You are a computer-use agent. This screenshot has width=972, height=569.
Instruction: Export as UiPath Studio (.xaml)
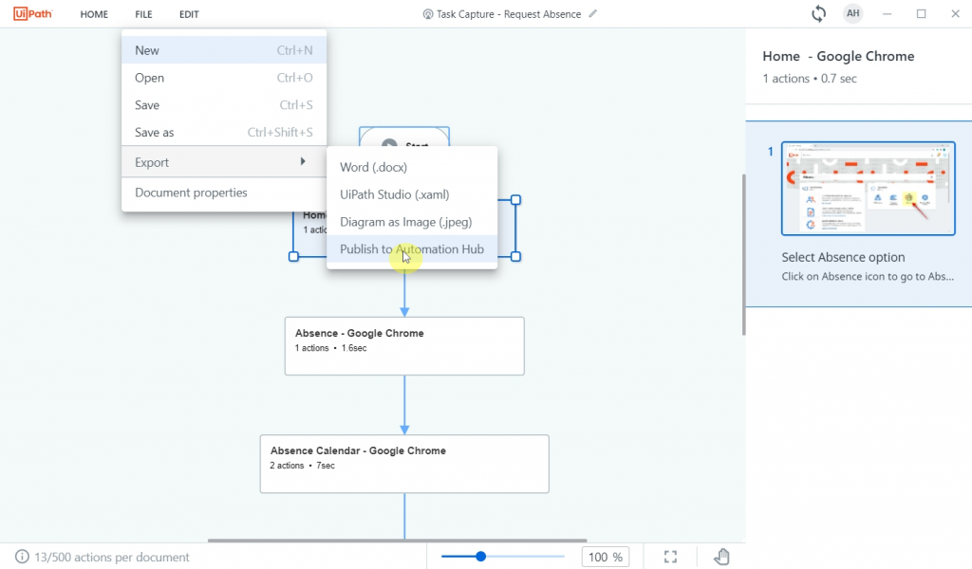coord(412,194)
